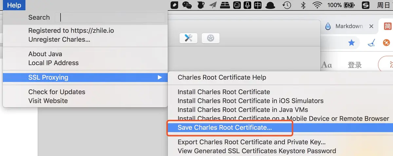
Task: Click the stacked bricks menu bar icon
Action: pos(225,5)
